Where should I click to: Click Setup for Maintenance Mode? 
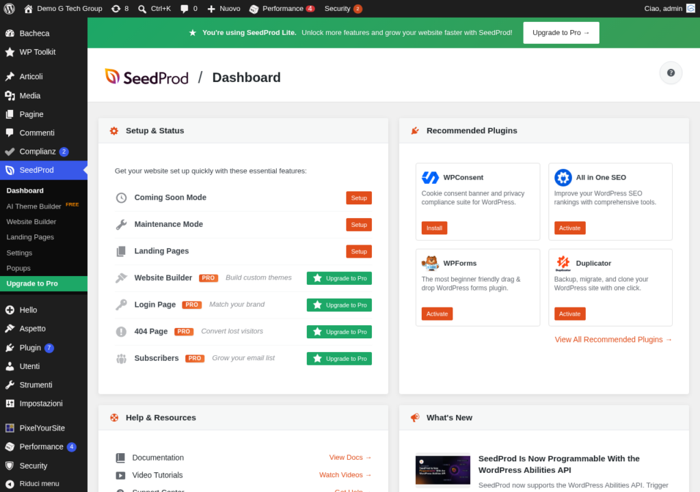click(358, 225)
